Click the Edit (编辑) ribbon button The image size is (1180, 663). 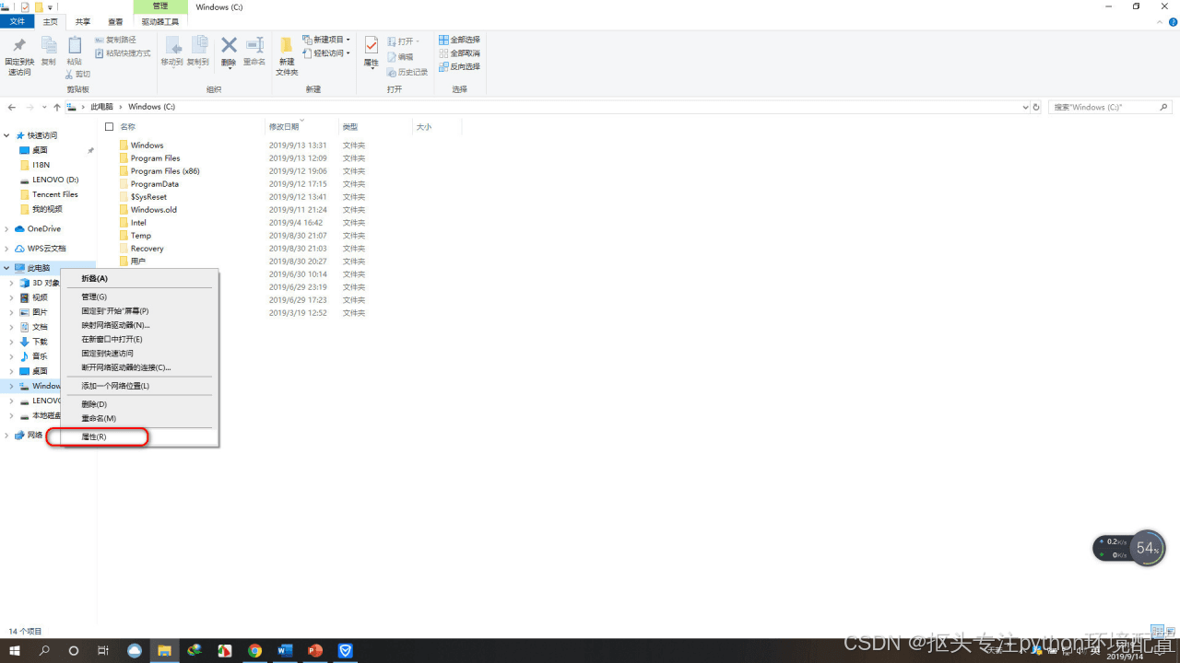click(401, 57)
